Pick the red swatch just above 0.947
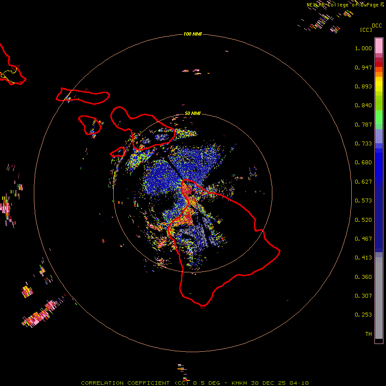The width and height of the screenshot is (386, 386). [379, 64]
